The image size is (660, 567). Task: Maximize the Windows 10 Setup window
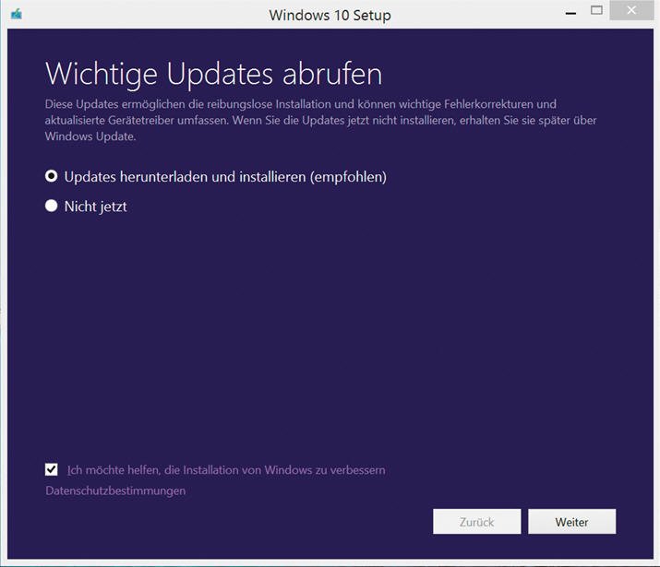[x=596, y=10]
